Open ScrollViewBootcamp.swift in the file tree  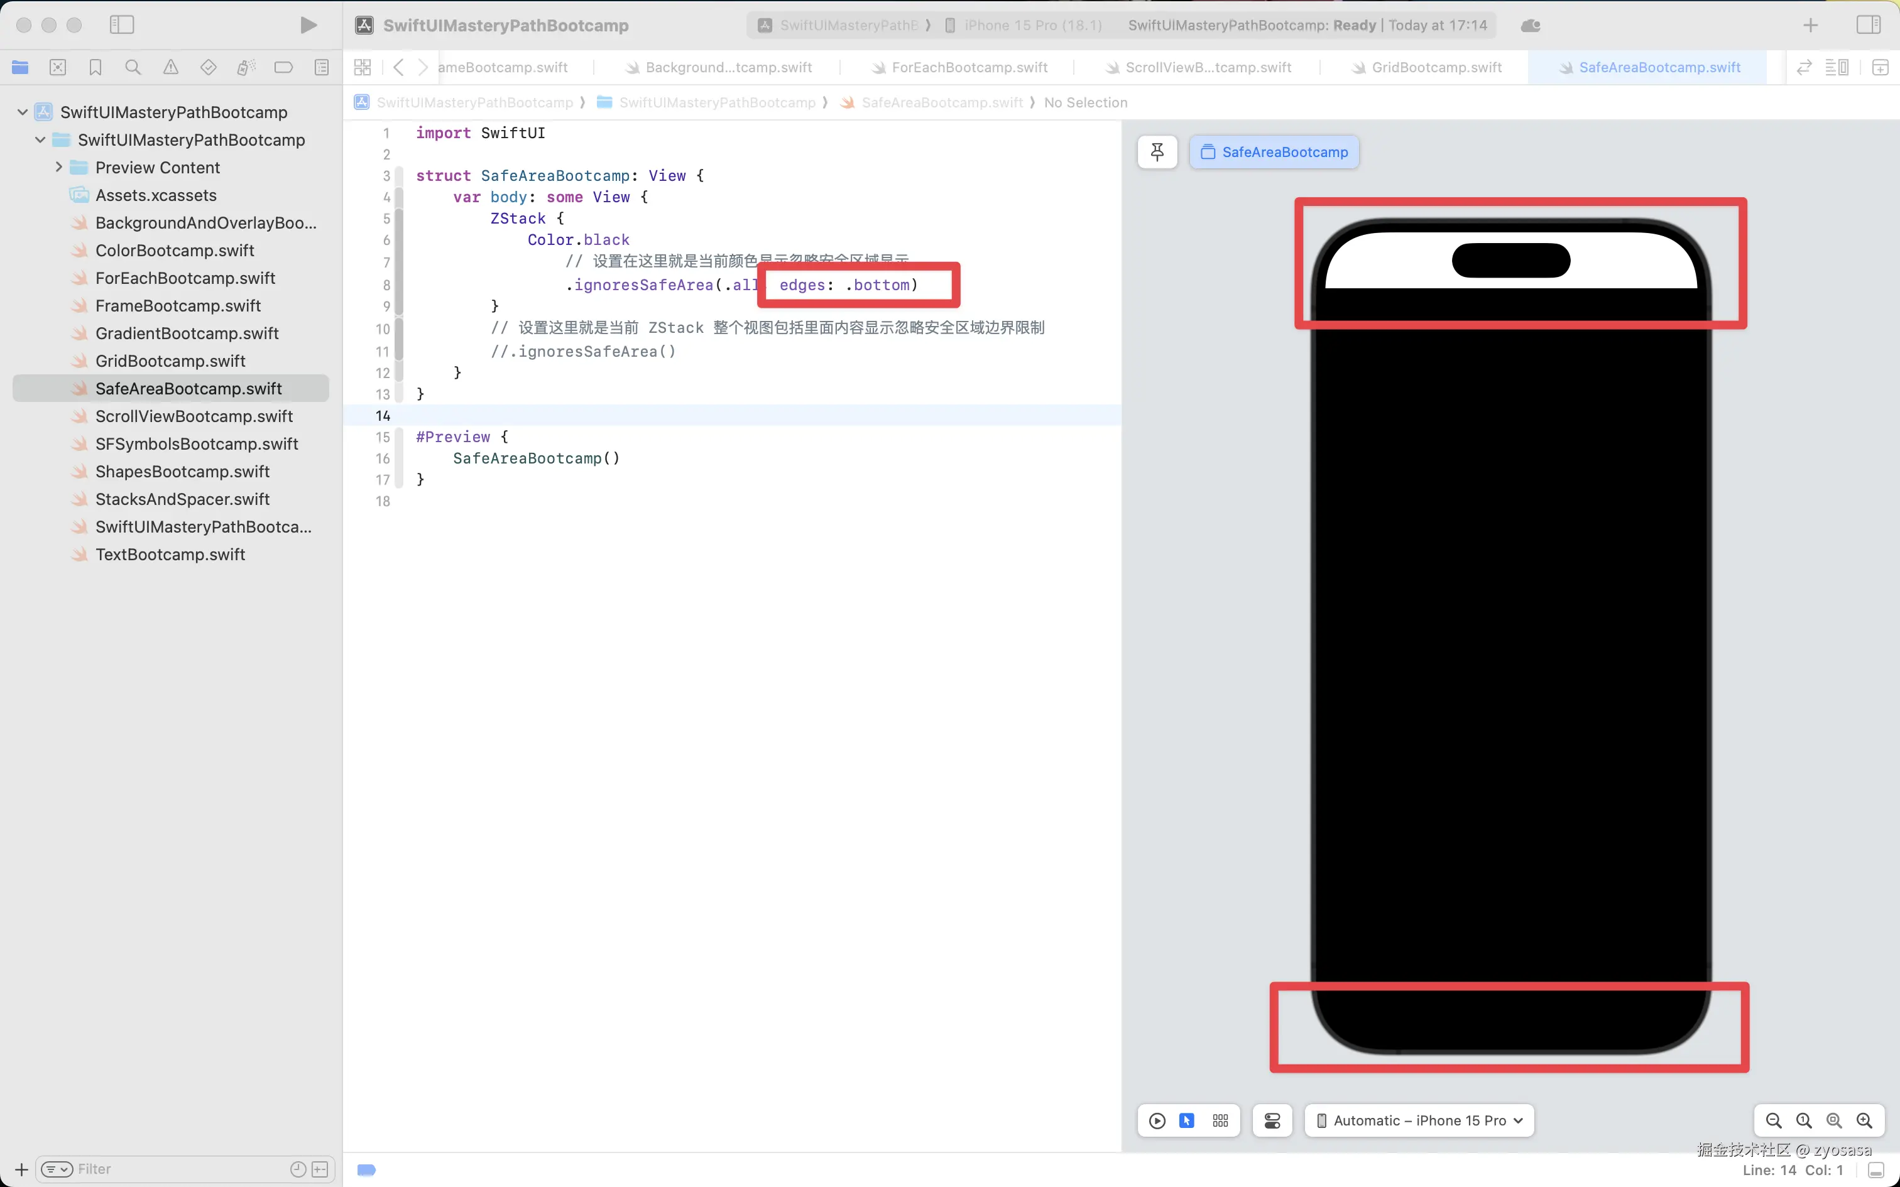(194, 416)
